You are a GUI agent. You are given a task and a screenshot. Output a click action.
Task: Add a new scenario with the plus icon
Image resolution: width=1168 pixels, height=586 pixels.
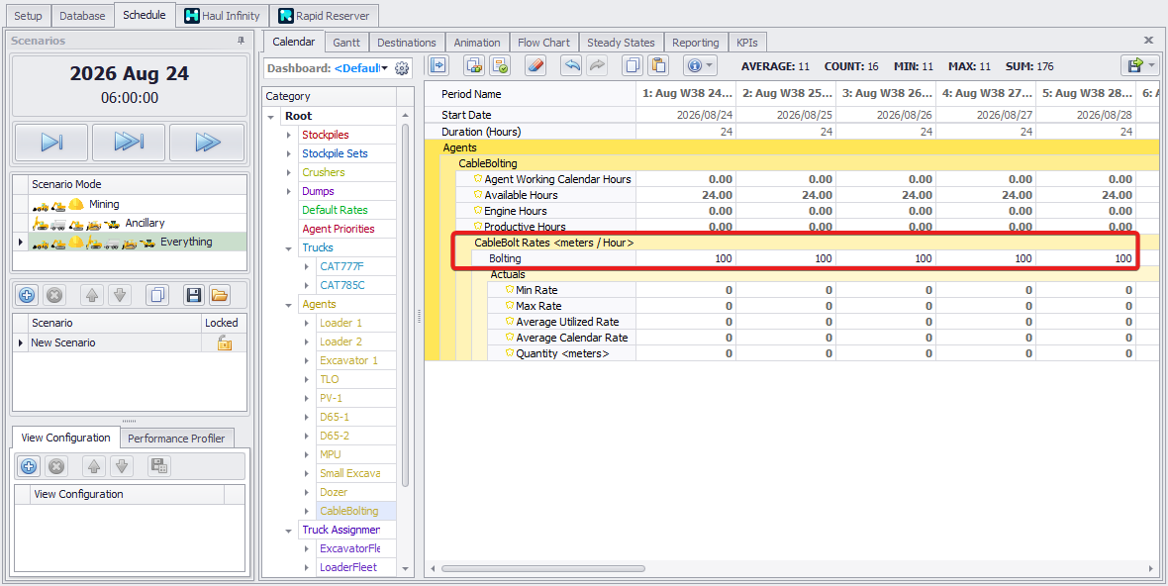click(x=28, y=295)
